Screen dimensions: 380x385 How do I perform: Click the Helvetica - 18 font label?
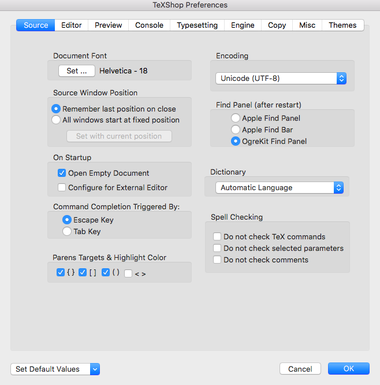pos(123,71)
